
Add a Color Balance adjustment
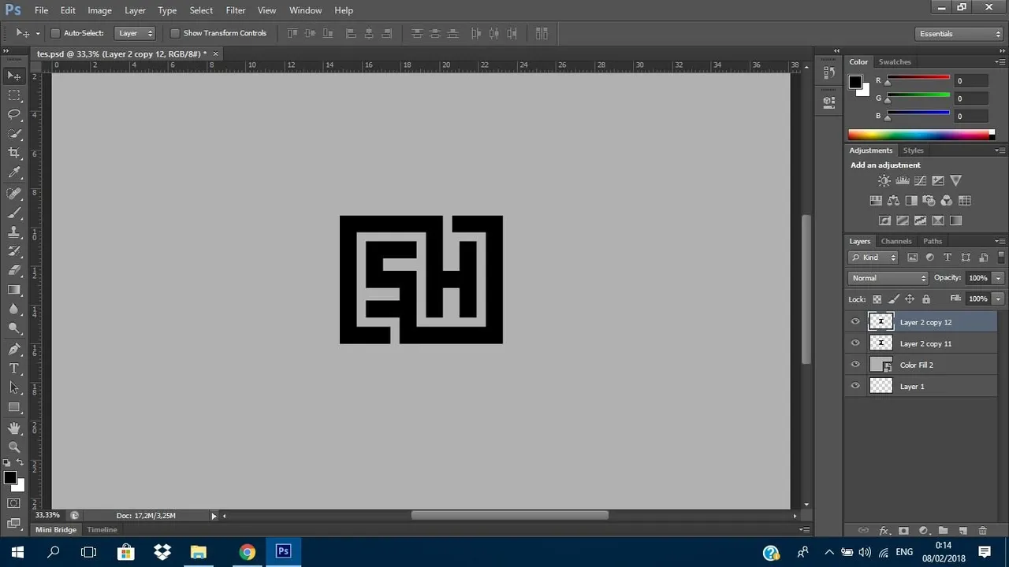(893, 201)
